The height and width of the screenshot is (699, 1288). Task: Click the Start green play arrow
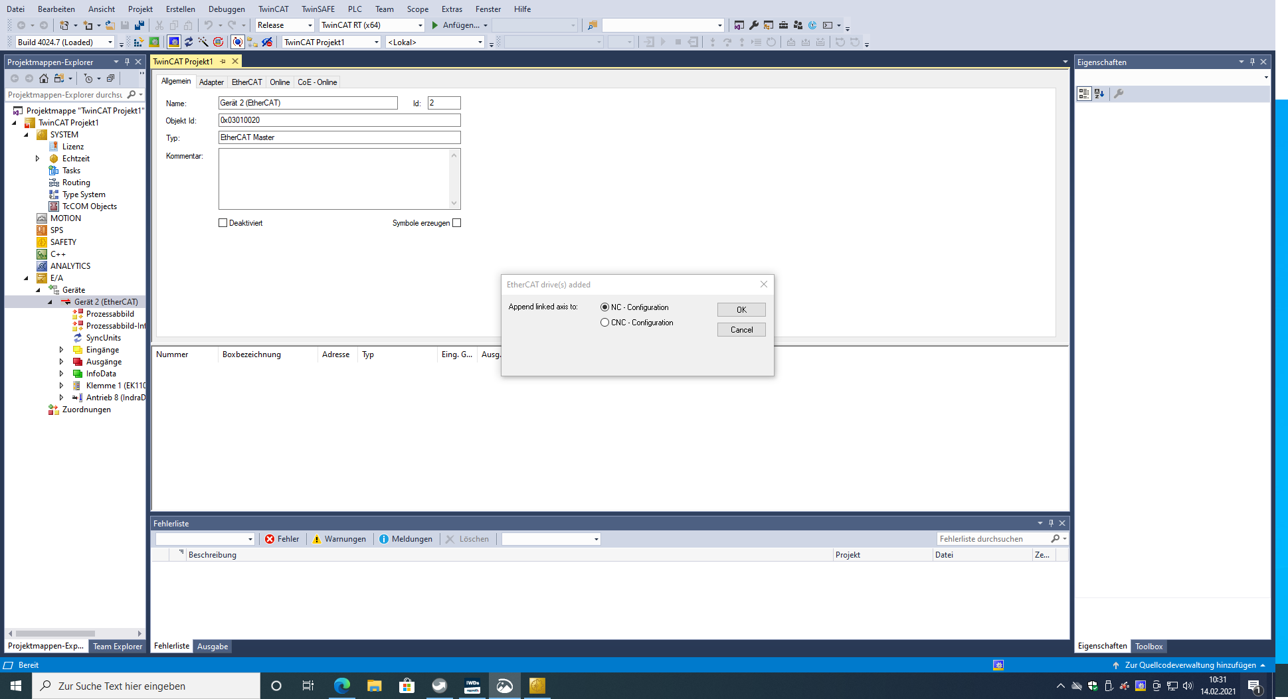tap(435, 25)
